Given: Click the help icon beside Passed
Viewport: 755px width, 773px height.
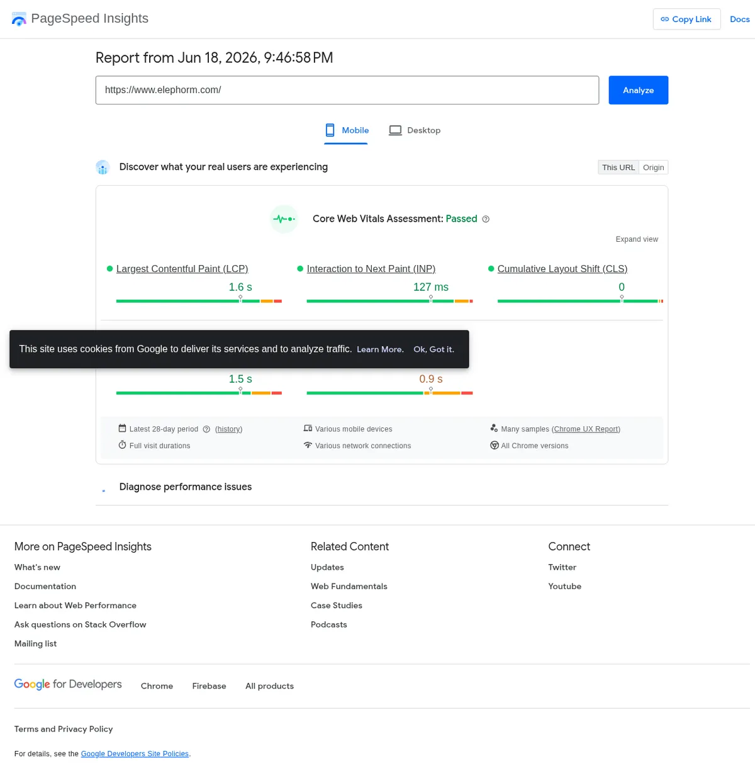Looking at the screenshot, I should pyautogui.click(x=486, y=219).
